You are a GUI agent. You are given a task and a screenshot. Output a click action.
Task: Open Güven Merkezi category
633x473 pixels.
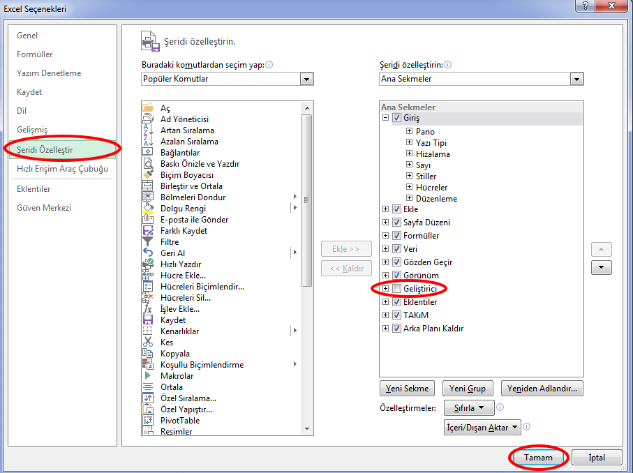pyautogui.click(x=44, y=208)
